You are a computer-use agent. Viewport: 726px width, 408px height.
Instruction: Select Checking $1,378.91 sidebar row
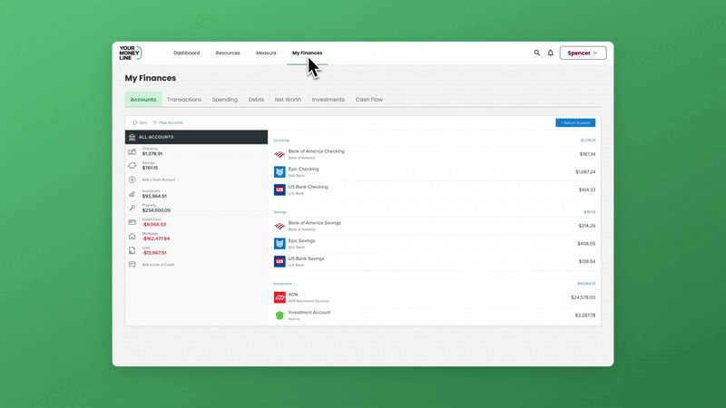pos(196,151)
